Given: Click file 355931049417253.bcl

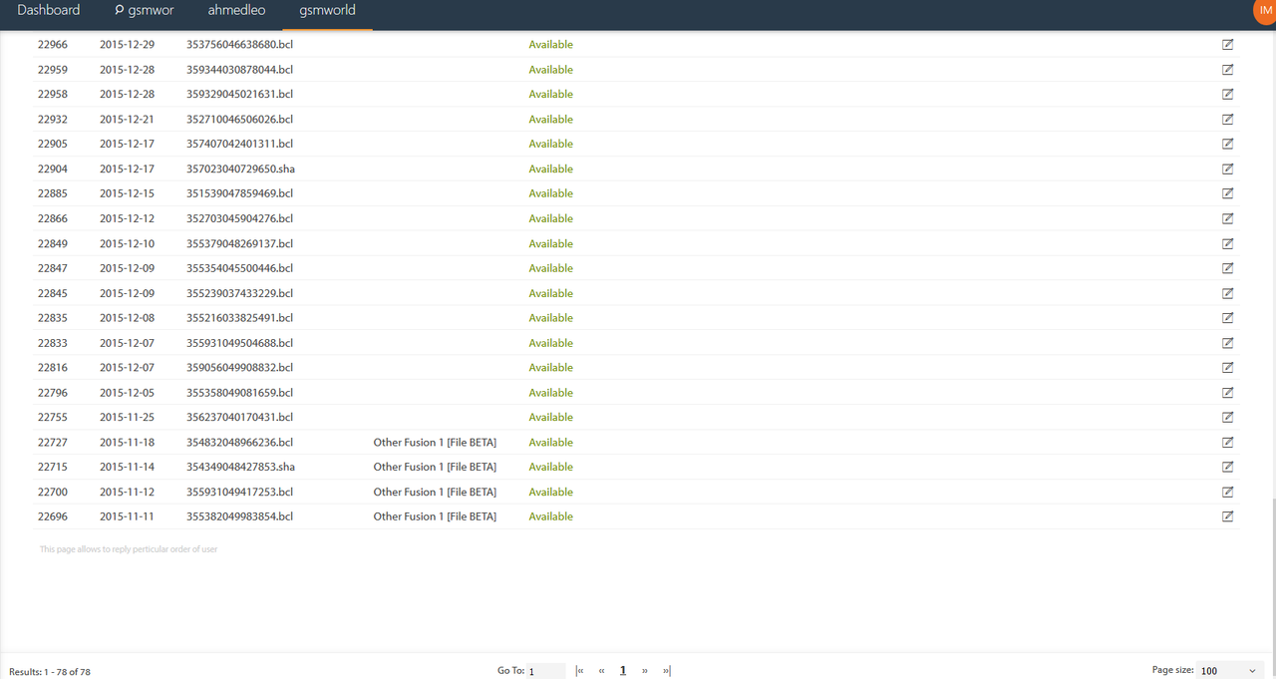Looking at the screenshot, I should [240, 492].
